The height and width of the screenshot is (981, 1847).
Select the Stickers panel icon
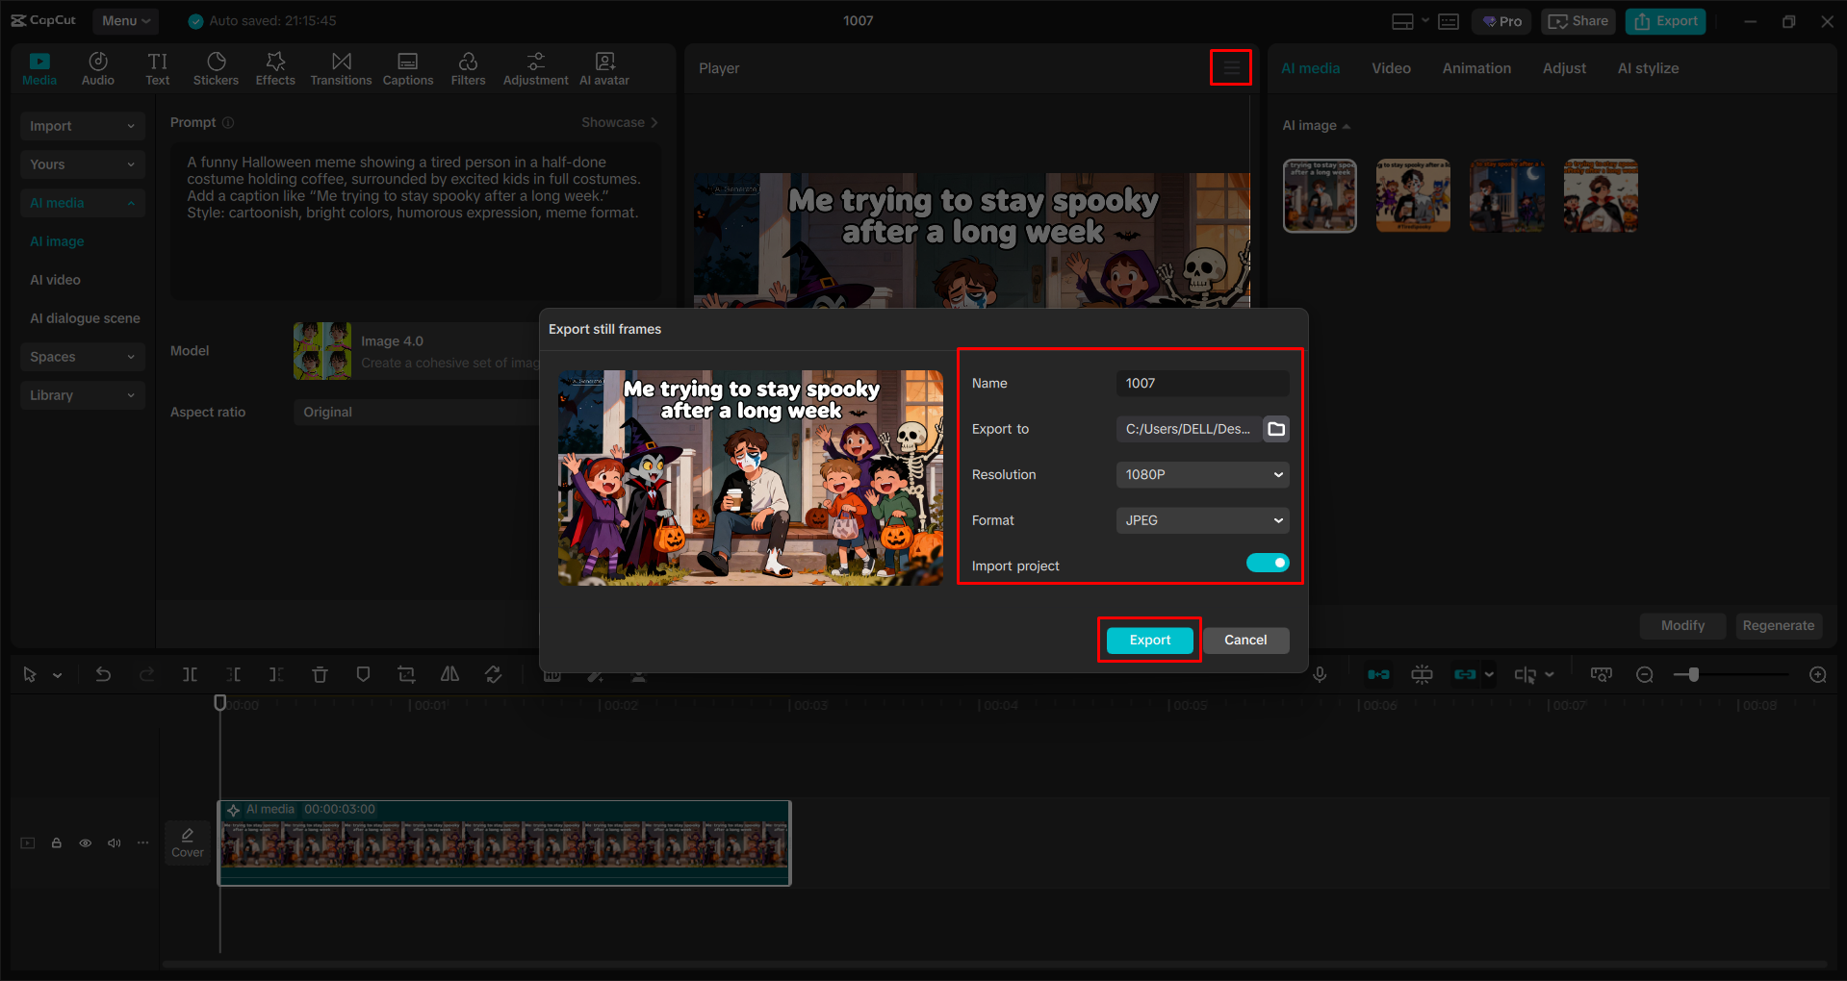[x=216, y=67]
